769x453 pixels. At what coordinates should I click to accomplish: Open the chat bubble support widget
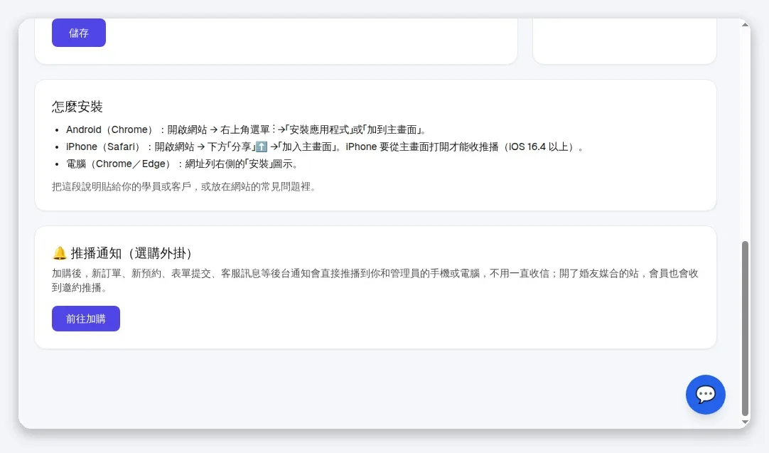(705, 395)
